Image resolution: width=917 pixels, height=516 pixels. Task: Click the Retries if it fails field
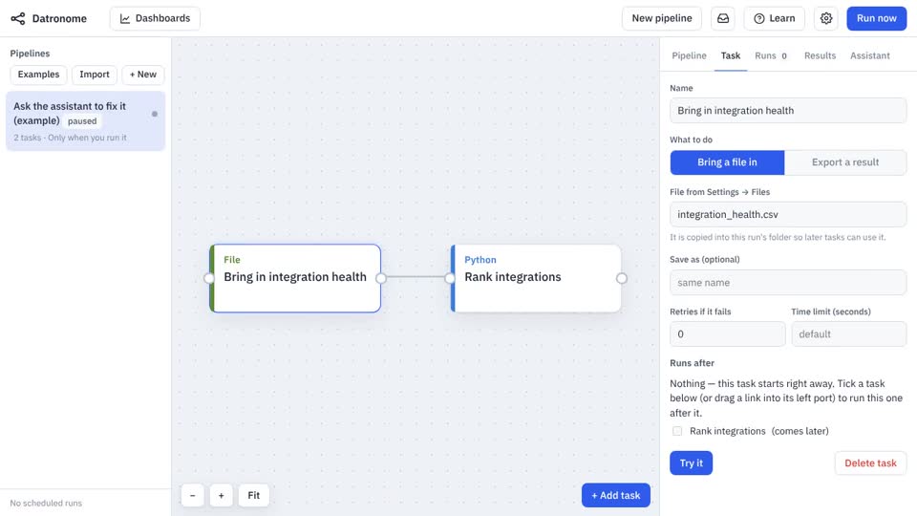pyautogui.click(x=728, y=334)
